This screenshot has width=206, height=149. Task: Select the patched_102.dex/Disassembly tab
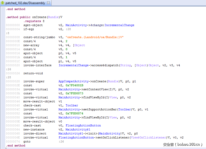pyautogui.click(x=25, y=3)
